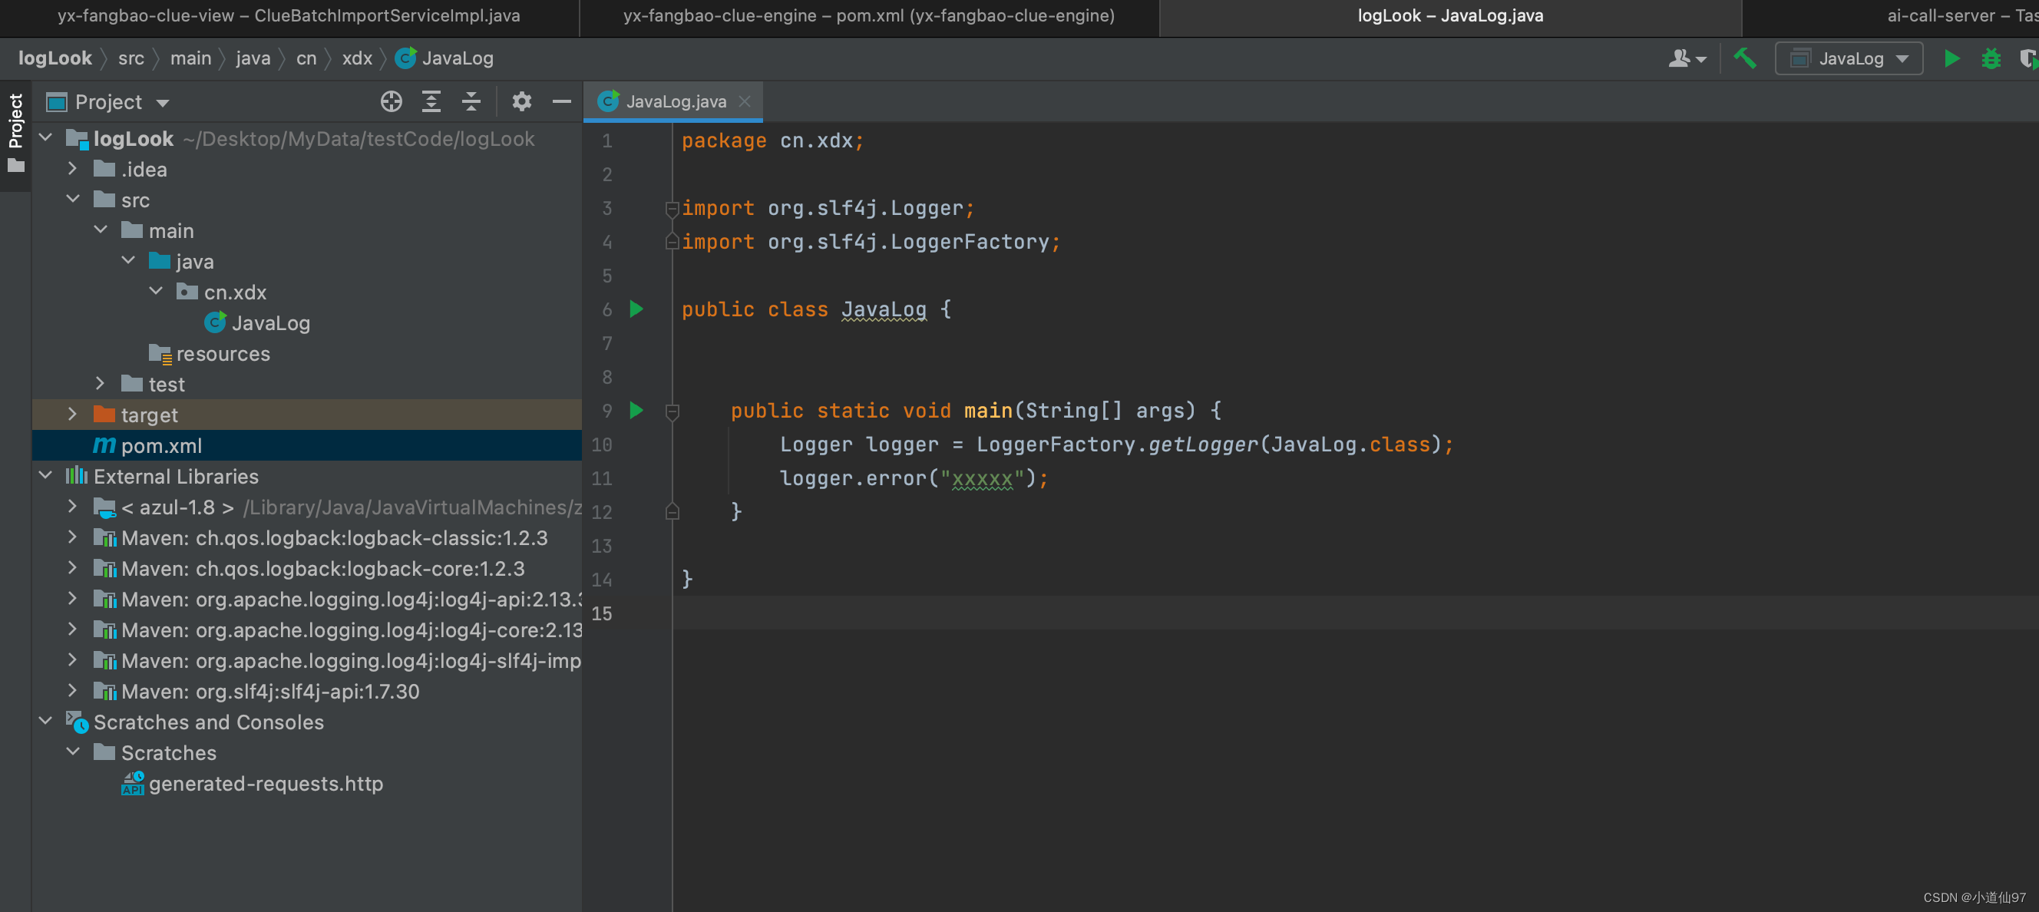Click the logback-classic library icon

pyautogui.click(x=104, y=538)
